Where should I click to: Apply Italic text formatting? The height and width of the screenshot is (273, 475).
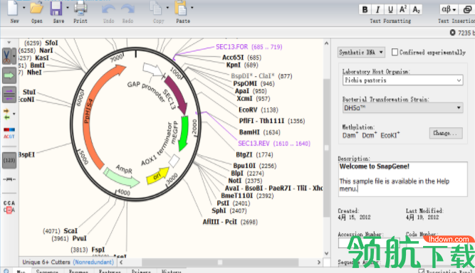377,10
